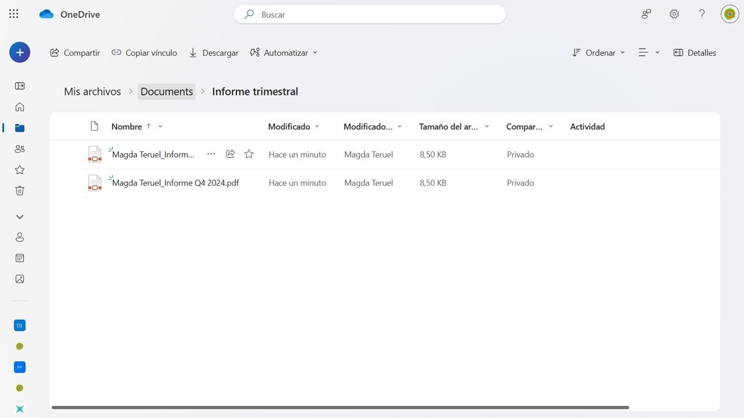Open the person icon in the sidebar
This screenshot has height=418, width=744.
point(19,237)
